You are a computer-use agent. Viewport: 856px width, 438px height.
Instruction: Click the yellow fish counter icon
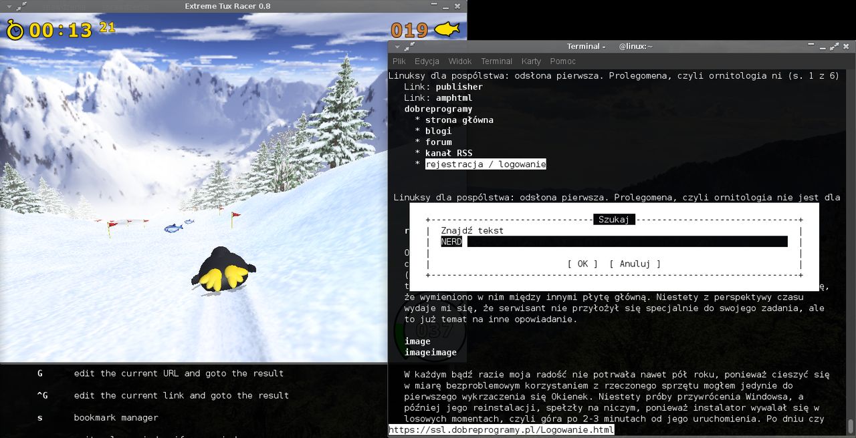(447, 29)
